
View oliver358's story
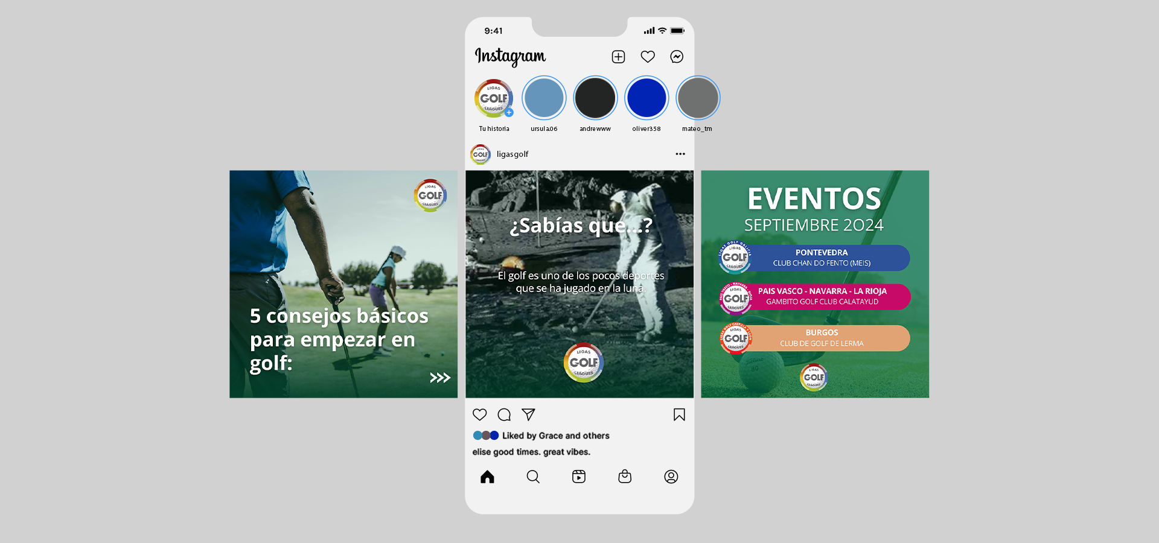(x=647, y=98)
